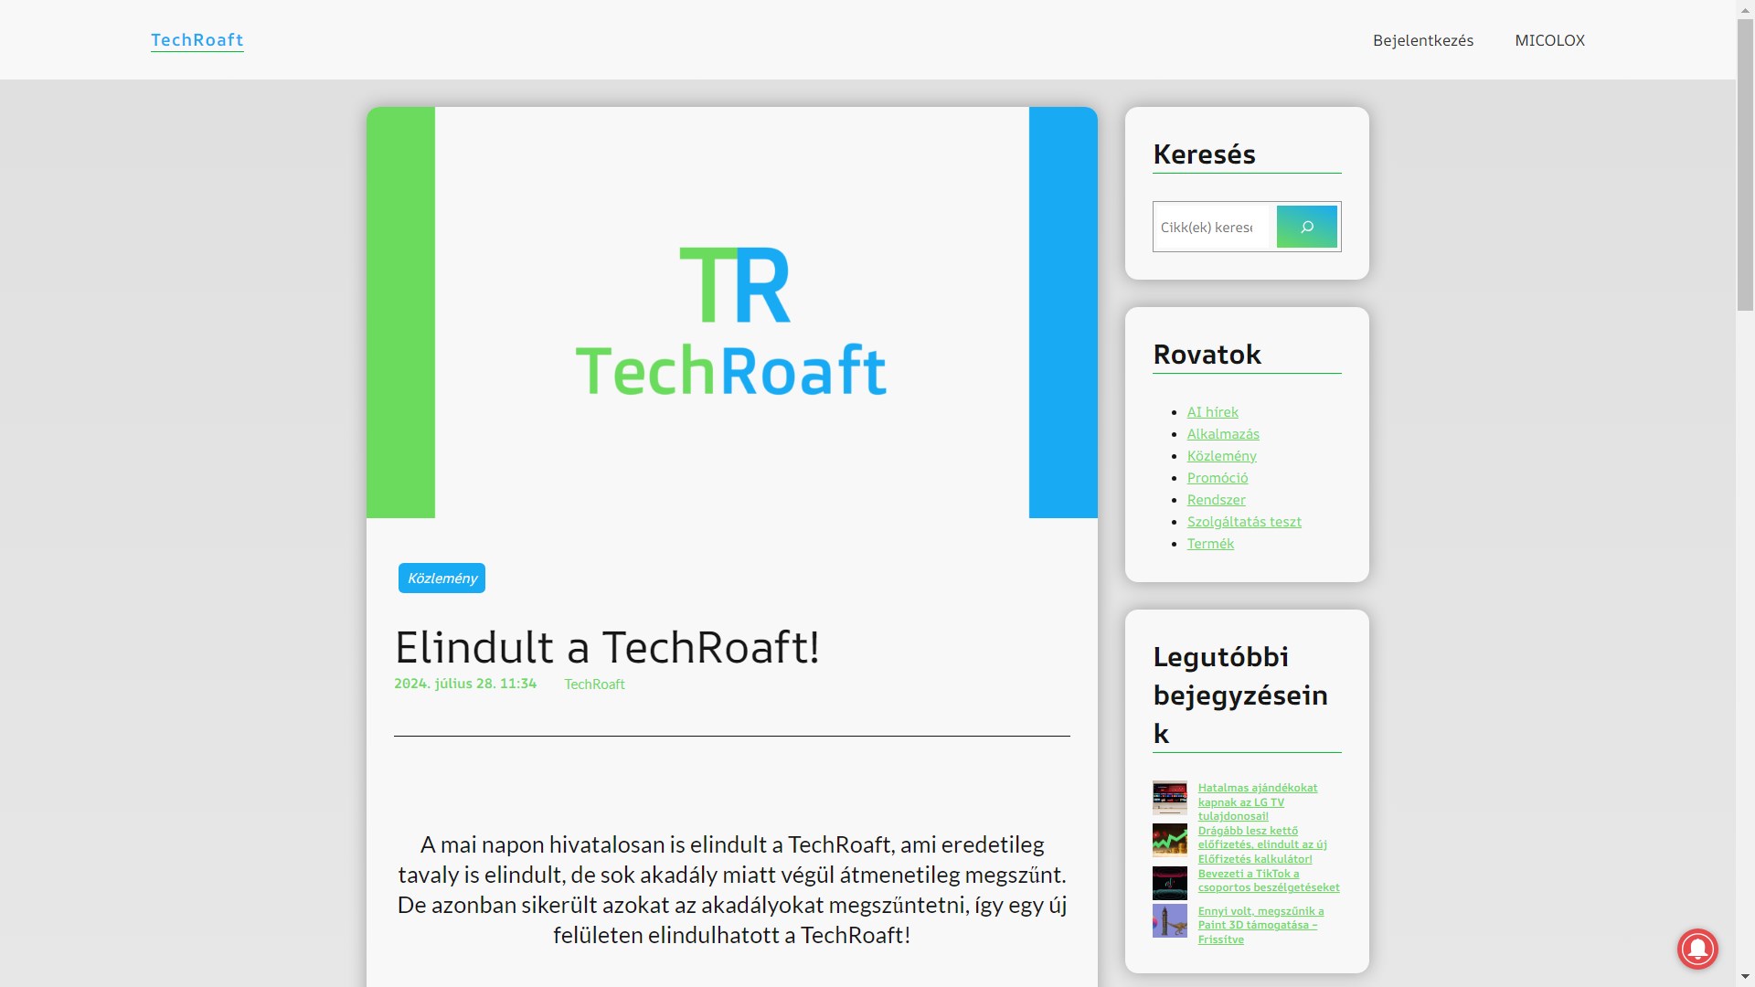This screenshot has width=1755, height=987.
Task: Open the LG TV gifts post thumbnail
Action: [x=1169, y=797]
